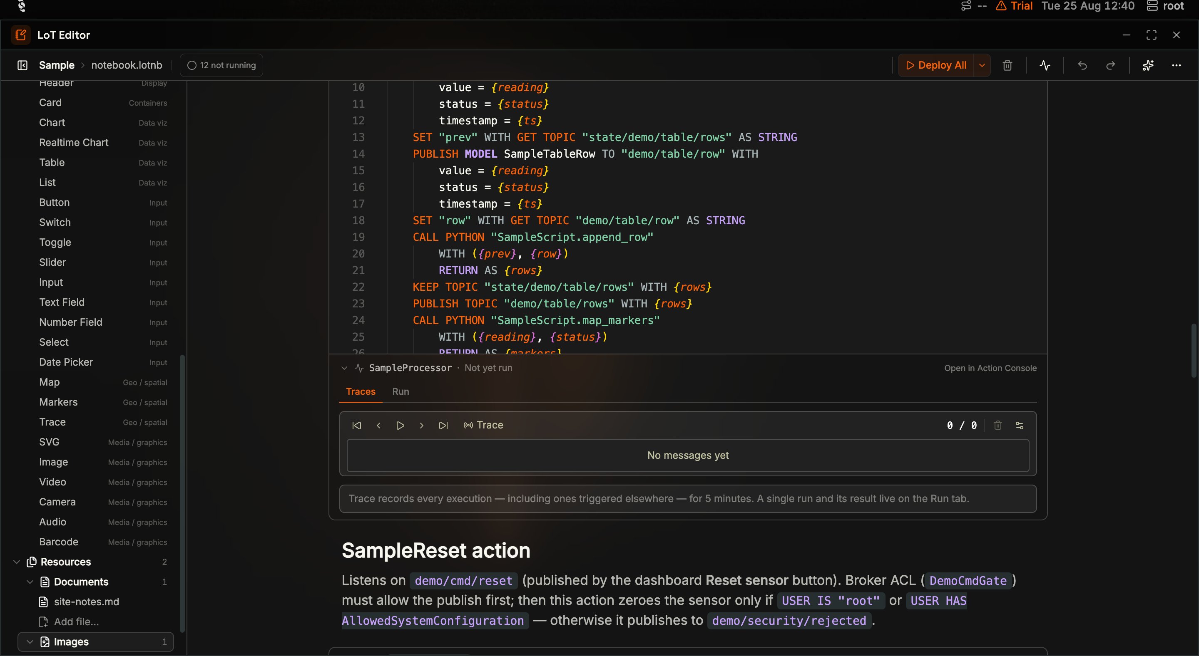Add a file to Documents
Viewport: 1199px width, 656px height.
(76, 621)
